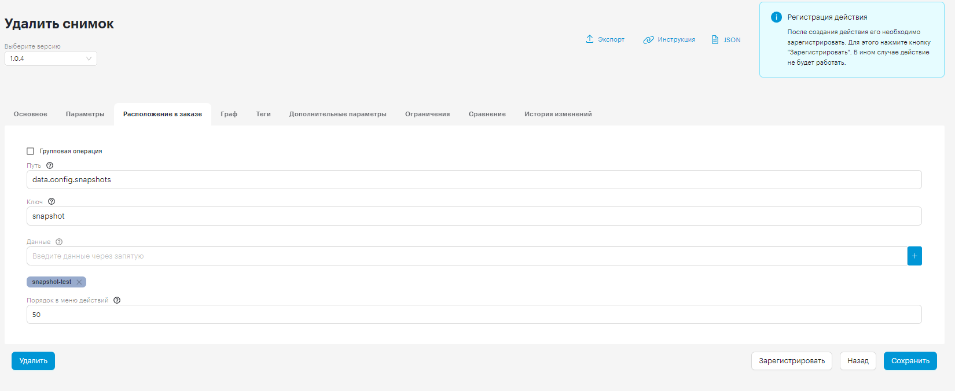Screen dimensions: 955x391
Task: Click the export upload icon
Action: click(x=590, y=39)
